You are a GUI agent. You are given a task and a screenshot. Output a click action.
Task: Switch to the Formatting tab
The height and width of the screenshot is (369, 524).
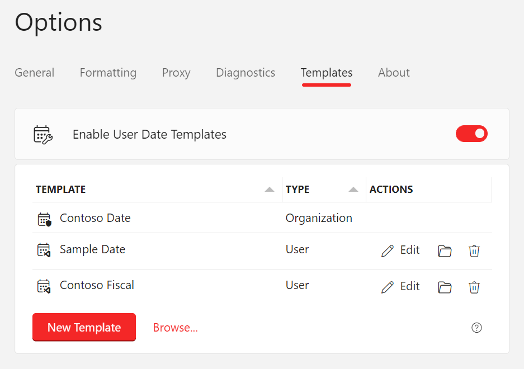tap(108, 73)
